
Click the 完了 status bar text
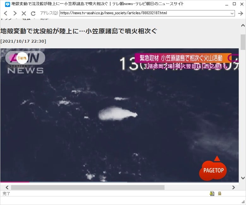[x=6, y=194]
